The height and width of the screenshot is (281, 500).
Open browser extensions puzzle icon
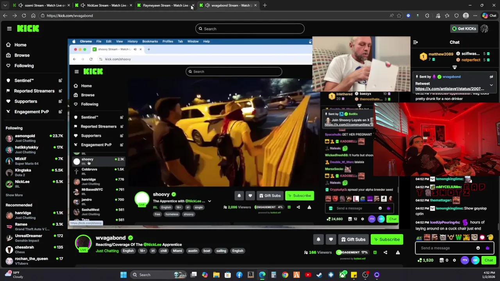coord(427,16)
